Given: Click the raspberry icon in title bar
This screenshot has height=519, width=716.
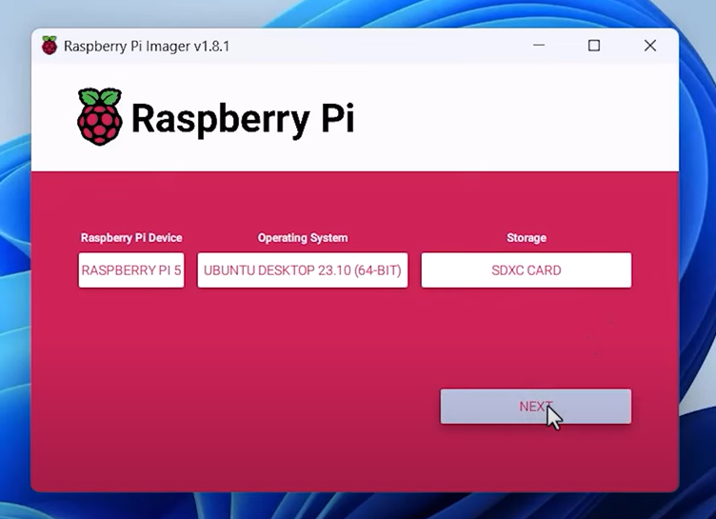Looking at the screenshot, I should pos(50,45).
